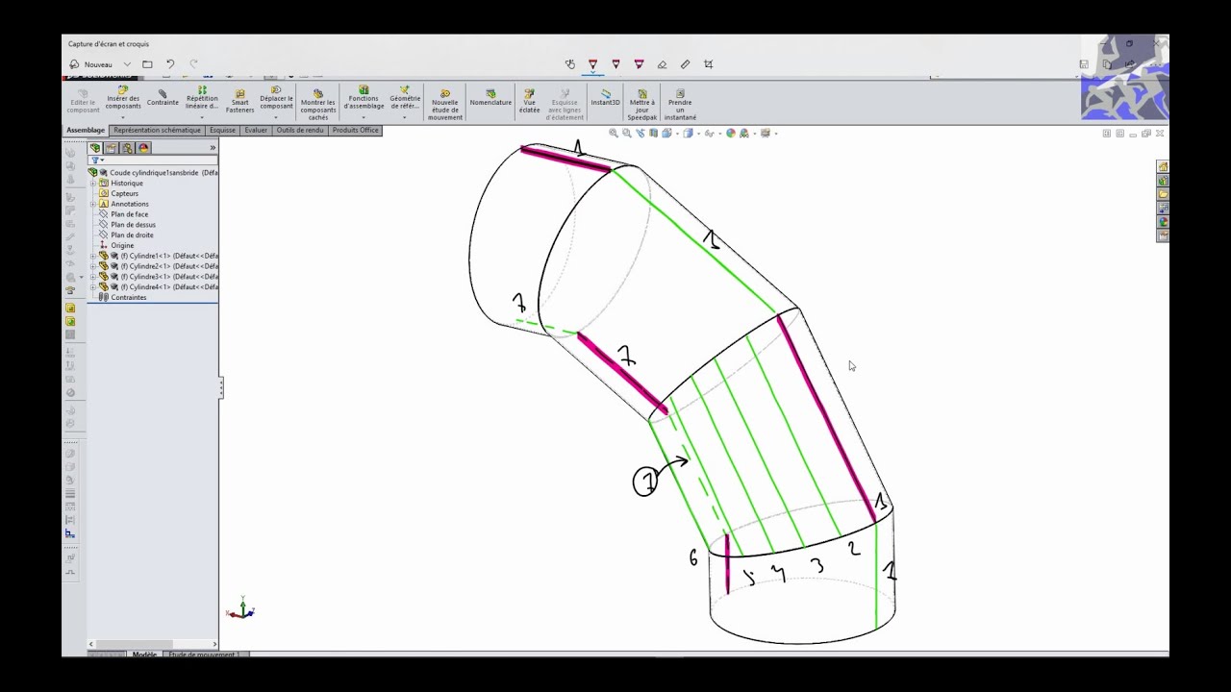Open the dropdown under Insérer des composants
This screenshot has height=692, width=1231.
pyautogui.click(x=123, y=117)
